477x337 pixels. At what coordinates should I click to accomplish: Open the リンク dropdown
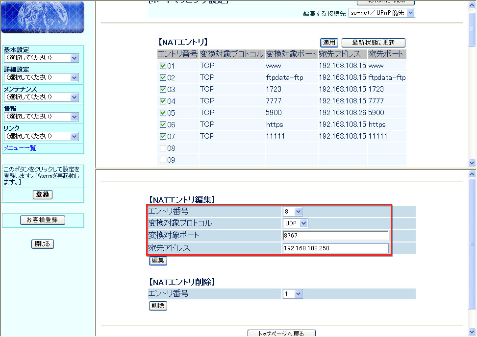41,137
